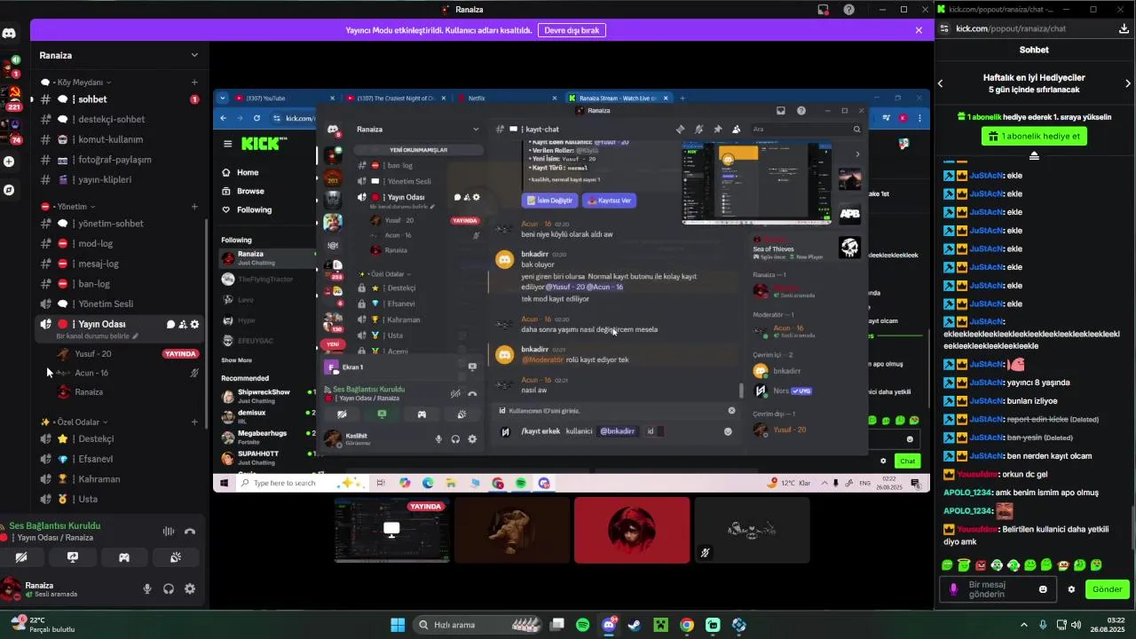
Task: Invite people to Yayın Odası channel
Action: coord(183,324)
